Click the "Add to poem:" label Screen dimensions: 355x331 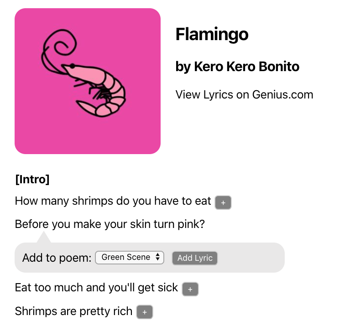(57, 258)
